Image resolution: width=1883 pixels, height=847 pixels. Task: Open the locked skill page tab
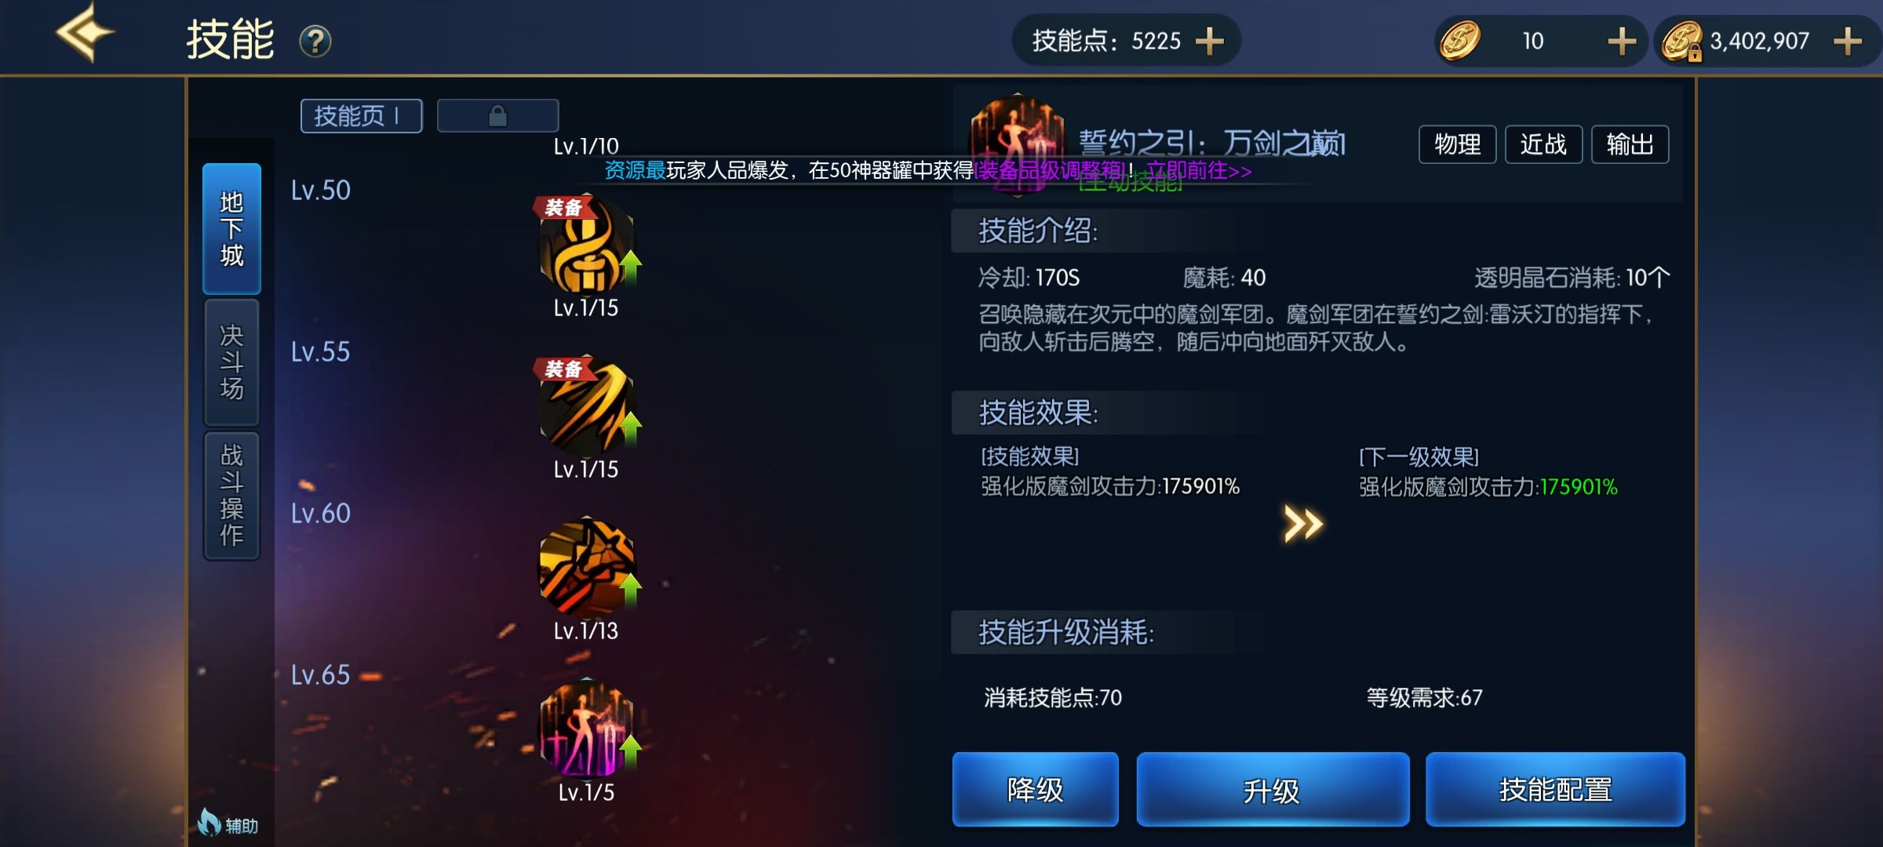click(x=498, y=116)
